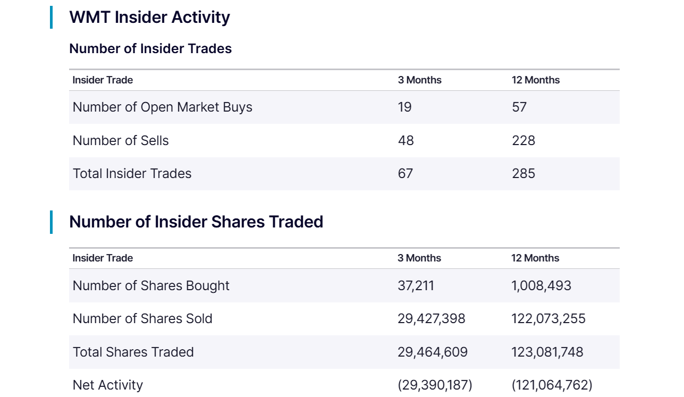The width and height of the screenshot is (684, 397).
Task: Click the 12-month sells count 228
Action: point(523,141)
